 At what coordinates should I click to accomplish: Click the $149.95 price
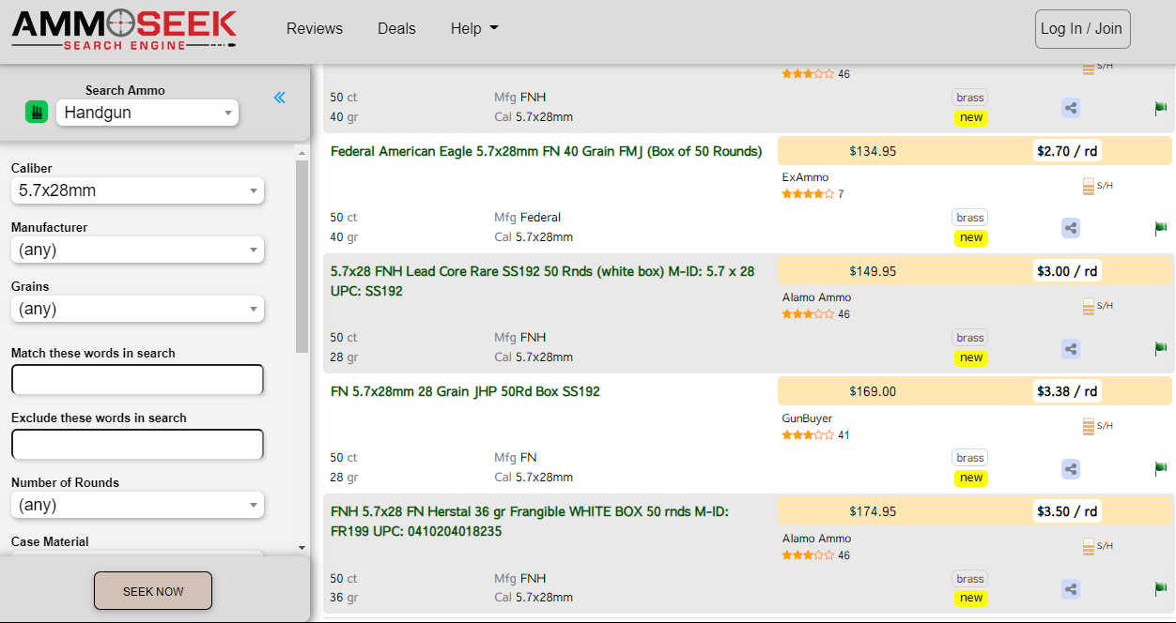coord(873,271)
